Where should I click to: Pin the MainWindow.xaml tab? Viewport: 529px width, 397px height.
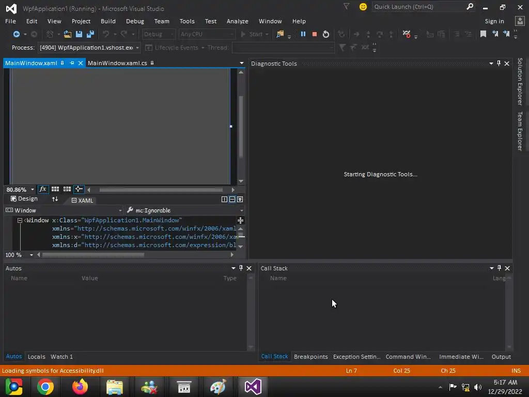point(72,63)
